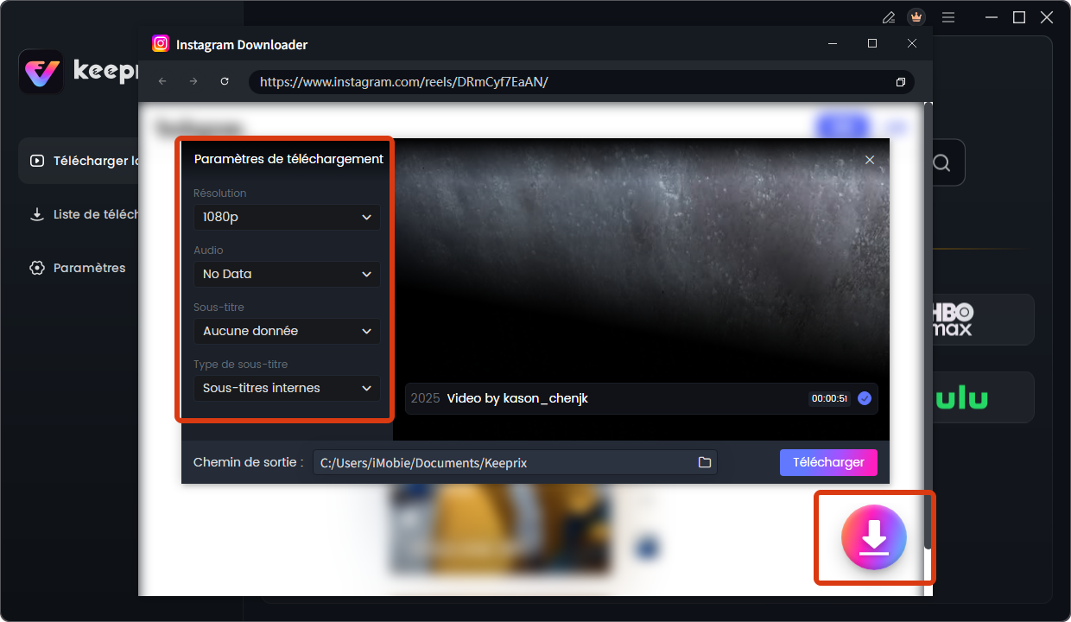Click the floating gradient download button
1071x622 pixels.
pyautogui.click(x=874, y=537)
